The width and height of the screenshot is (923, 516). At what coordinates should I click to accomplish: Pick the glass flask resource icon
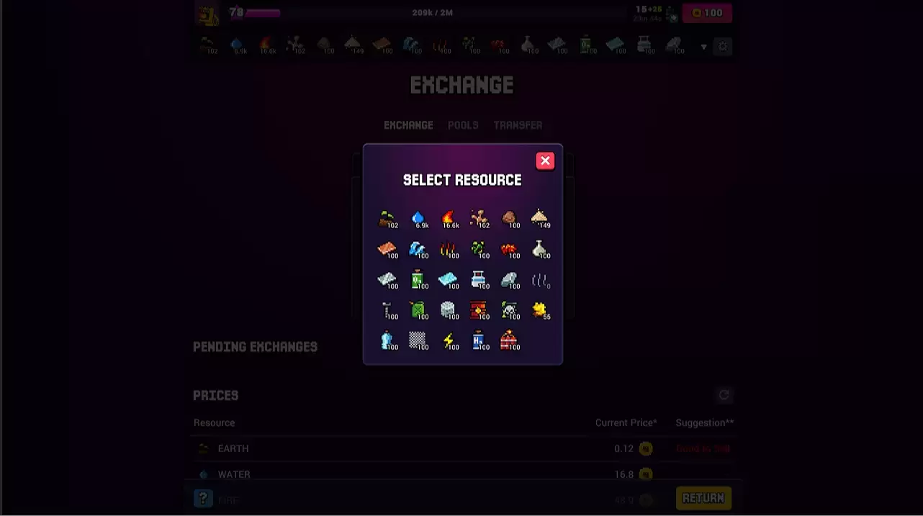point(540,250)
